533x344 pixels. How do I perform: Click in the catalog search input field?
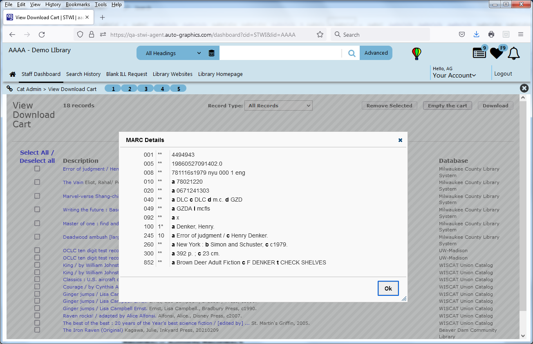point(280,53)
